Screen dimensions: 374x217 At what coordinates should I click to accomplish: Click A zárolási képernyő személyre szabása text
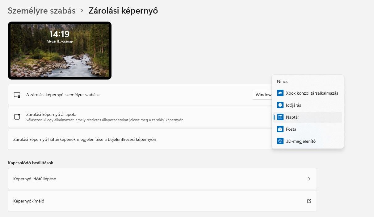[63, 95]
